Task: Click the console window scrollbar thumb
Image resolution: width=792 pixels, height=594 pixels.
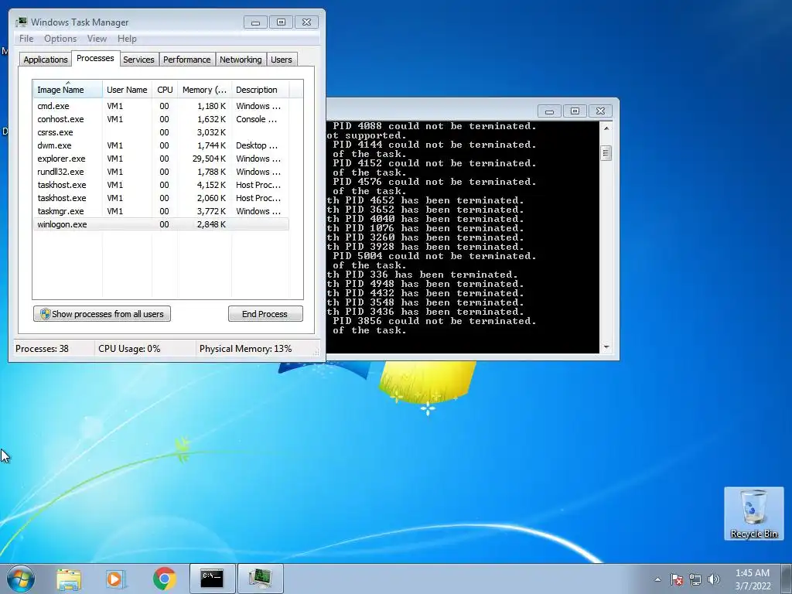Action: point(606,153)
